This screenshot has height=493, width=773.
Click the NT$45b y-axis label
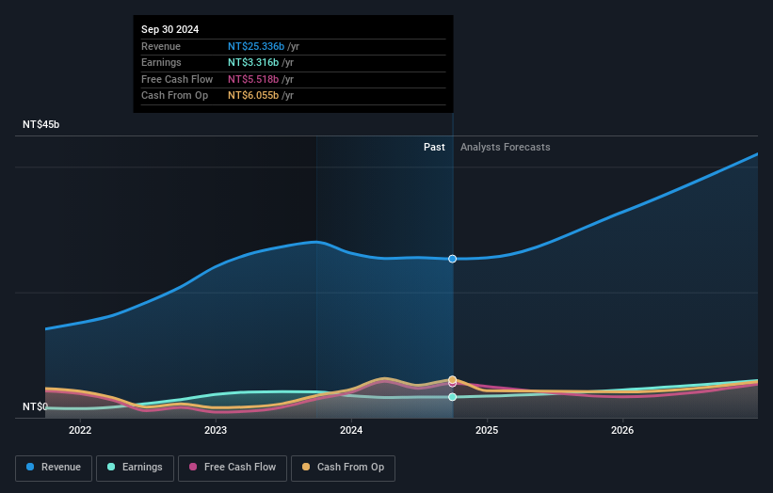tap(40, 124)
